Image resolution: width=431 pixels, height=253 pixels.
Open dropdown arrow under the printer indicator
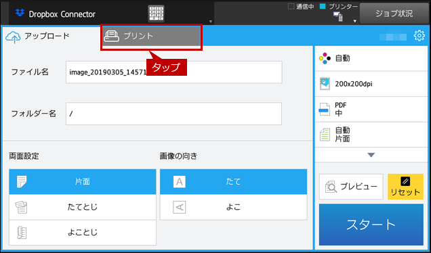click(354, 21)
